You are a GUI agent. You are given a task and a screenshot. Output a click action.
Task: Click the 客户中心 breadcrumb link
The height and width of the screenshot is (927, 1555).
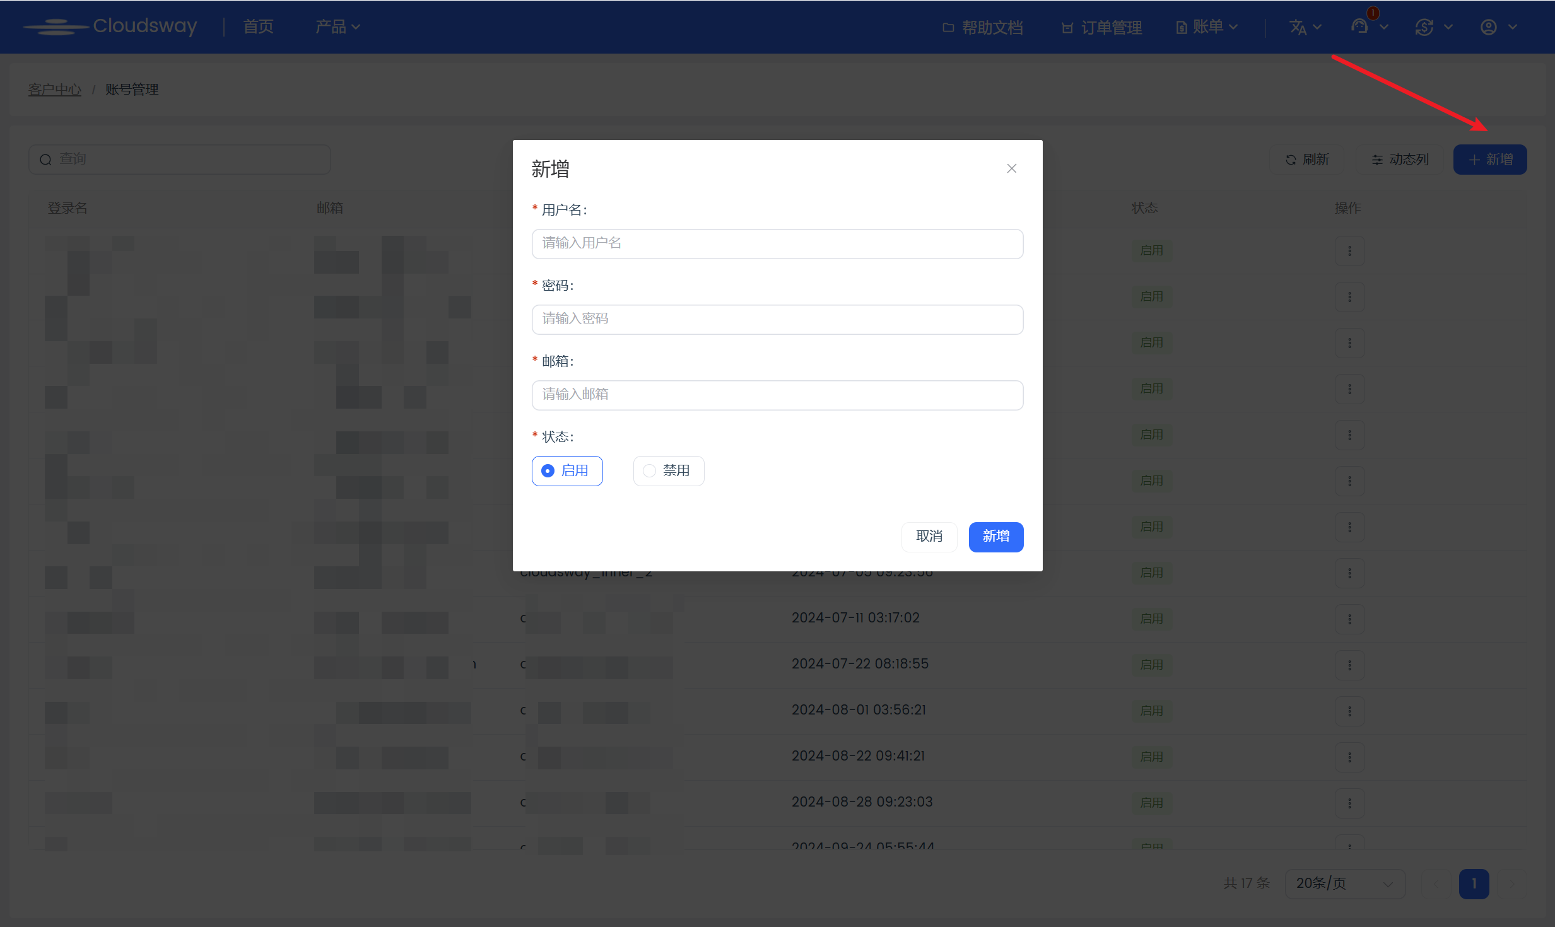[55, 90]
